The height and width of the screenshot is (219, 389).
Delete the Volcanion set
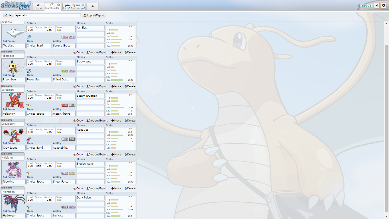pyautogui.click(x=130, y=86)
